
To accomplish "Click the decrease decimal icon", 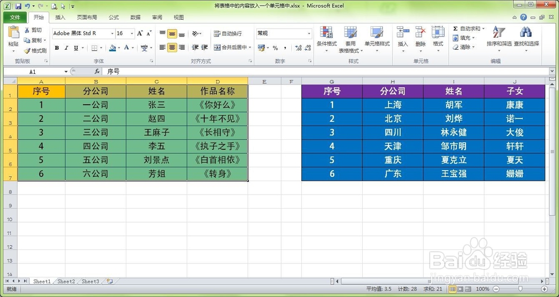I will [x=308, y=48].
